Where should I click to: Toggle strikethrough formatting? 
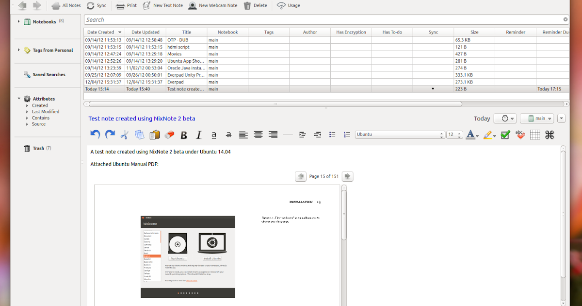click(x=228, y=135)
